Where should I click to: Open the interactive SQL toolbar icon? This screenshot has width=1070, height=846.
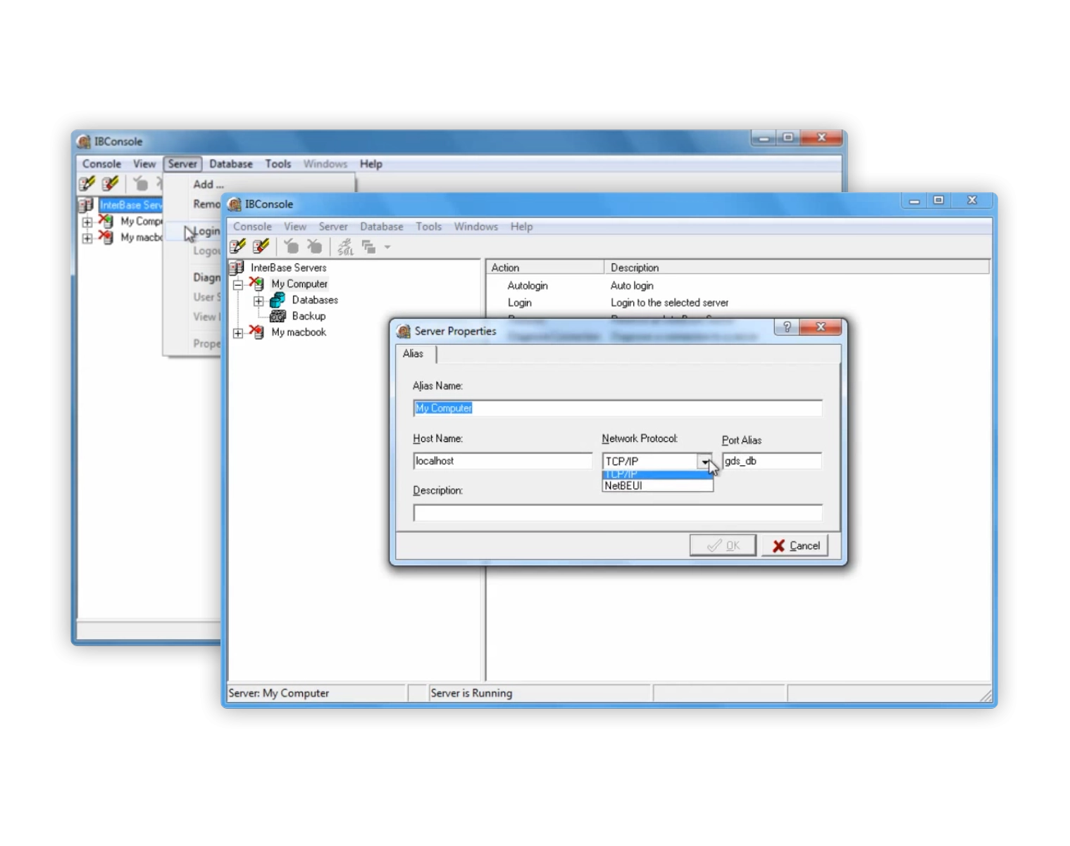[x=345, y=246]
